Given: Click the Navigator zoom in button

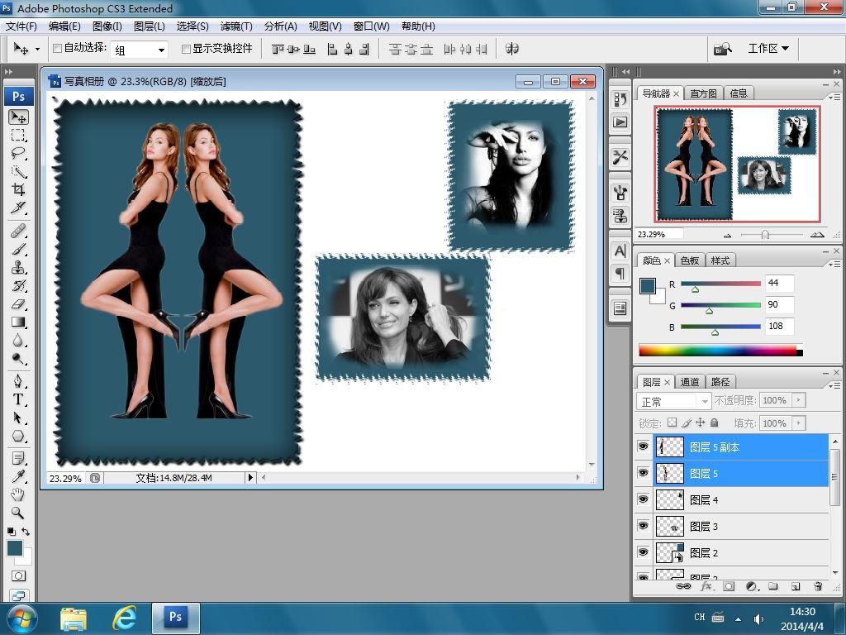Looking at the screenshot, I should pyautogui.click(x=817, y=234).
